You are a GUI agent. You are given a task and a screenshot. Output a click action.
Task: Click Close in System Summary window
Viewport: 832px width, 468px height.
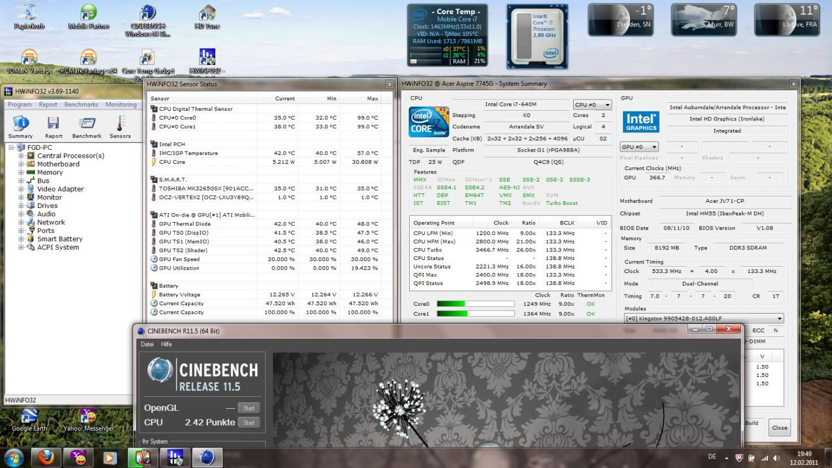tap(779, 427)
